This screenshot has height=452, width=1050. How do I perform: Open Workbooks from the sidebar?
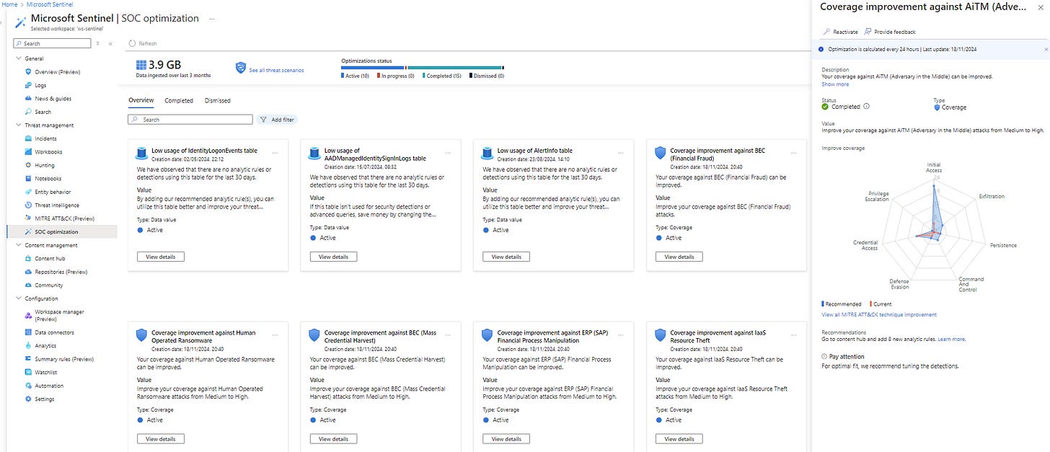pos(48,152)
